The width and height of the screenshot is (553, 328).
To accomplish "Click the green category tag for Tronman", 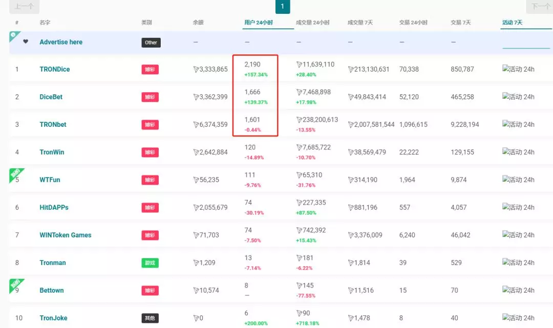I will [150, 263].
